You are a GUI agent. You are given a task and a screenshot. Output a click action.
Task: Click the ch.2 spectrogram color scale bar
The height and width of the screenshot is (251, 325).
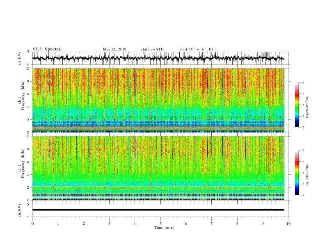point(297,173)
